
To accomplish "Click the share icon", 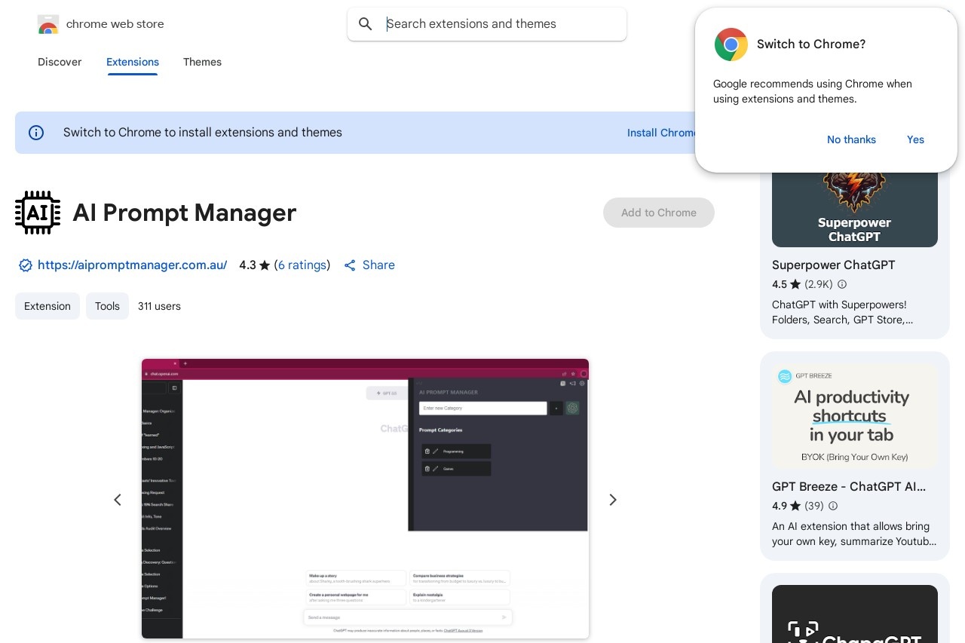I will [350, 265].
